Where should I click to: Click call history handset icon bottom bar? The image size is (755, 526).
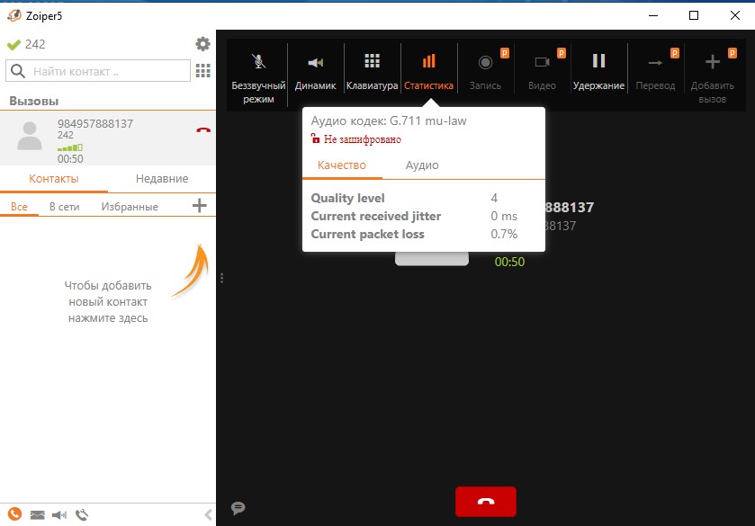tap(82, 515)
